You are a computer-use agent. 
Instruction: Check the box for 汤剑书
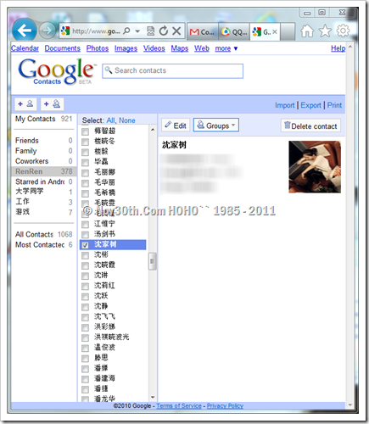(85, 235)
